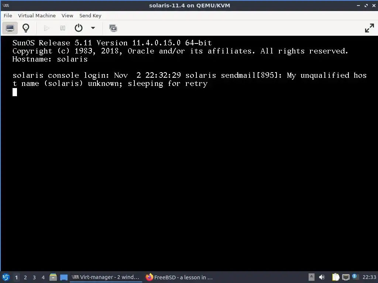Click the show desktop blue icon
Image resolution: width=378 pixels, height=283 pixels.
[x=63, y=277]
